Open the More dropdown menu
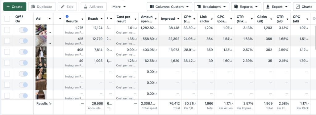316x115 pixels. [119, 7]
